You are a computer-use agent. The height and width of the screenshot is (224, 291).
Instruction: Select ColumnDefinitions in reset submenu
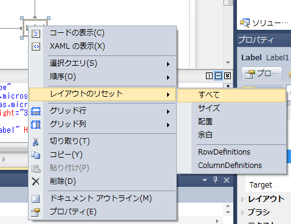point(231,166)
